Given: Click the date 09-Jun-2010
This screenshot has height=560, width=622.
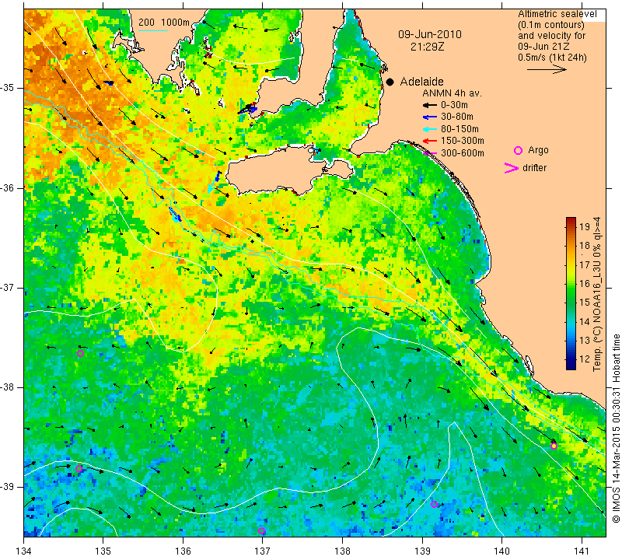Looking at the screenshot, I should click(x=430, y=34).
